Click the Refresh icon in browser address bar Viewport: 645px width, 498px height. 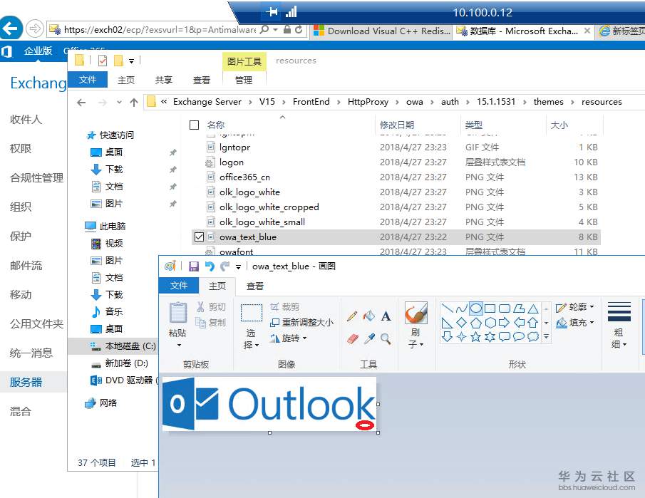(x=299, y=30)
